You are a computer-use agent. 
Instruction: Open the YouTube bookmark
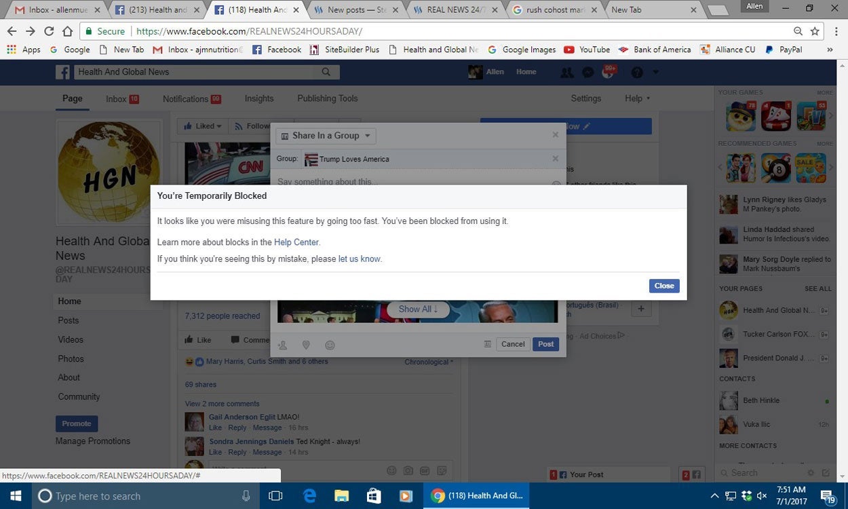coord(587,50)
